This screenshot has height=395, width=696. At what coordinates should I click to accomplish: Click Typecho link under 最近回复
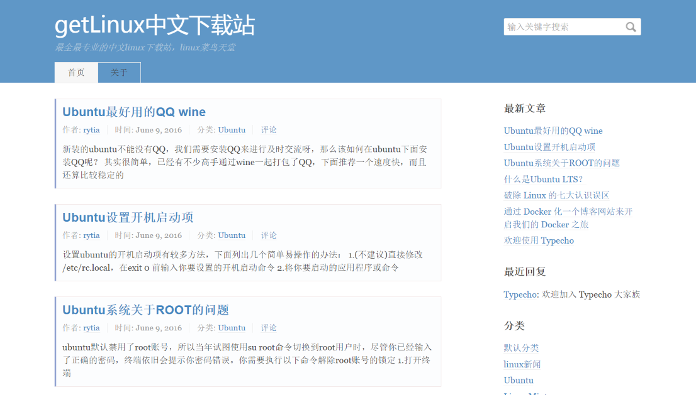520,295
